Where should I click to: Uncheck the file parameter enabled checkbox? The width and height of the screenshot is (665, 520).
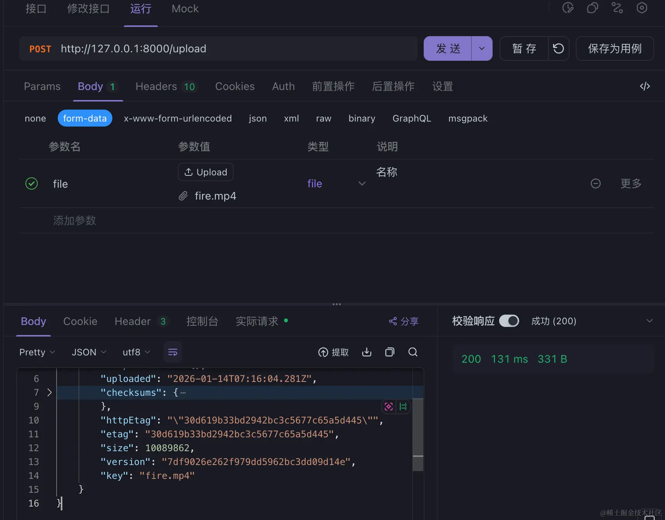32,184
